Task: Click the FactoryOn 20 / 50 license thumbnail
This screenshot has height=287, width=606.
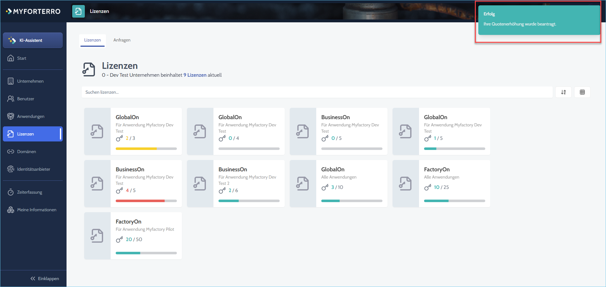Action: pos(97,236)
